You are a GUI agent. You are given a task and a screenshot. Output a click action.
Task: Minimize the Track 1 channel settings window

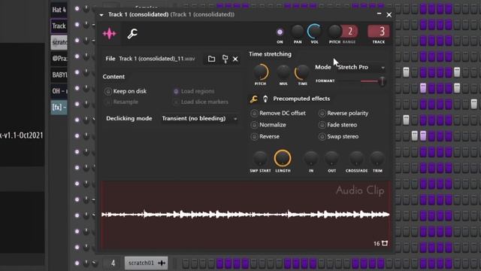[x=379, y=14]
